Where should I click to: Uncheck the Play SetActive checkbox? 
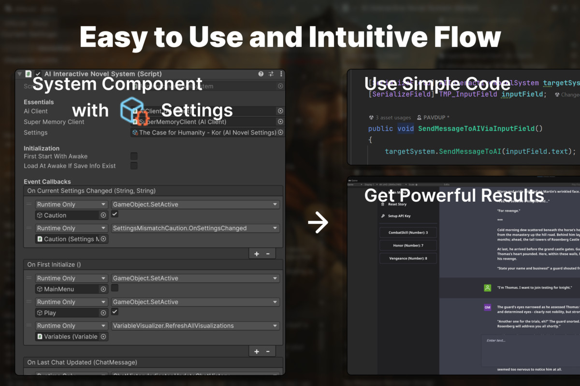pos(115,312)
